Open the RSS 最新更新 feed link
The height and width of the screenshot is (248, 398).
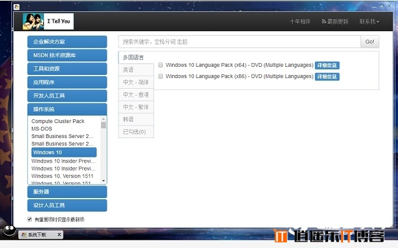coord(335,22)
